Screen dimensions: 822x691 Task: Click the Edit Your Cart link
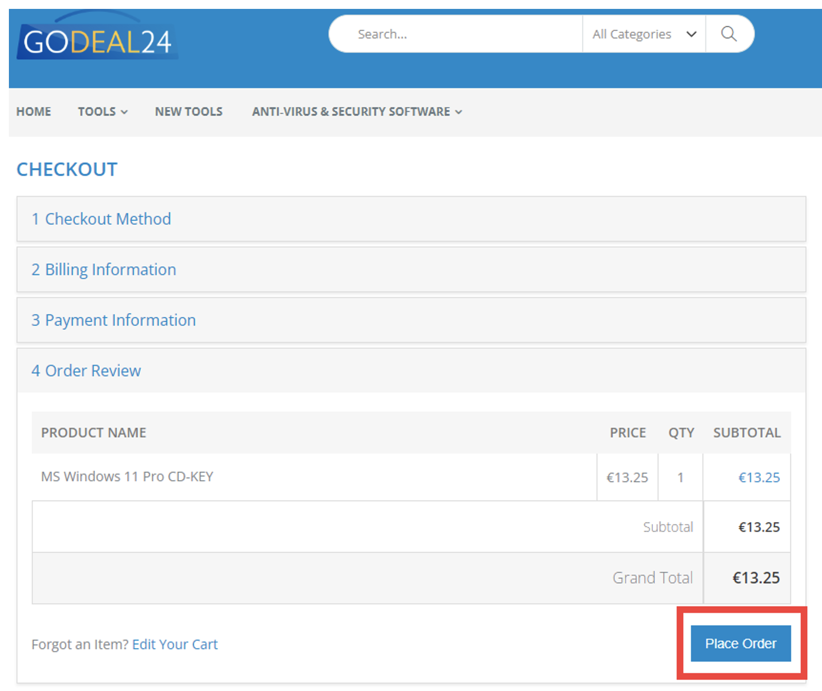pyautogui.click(x=175, y=645)
